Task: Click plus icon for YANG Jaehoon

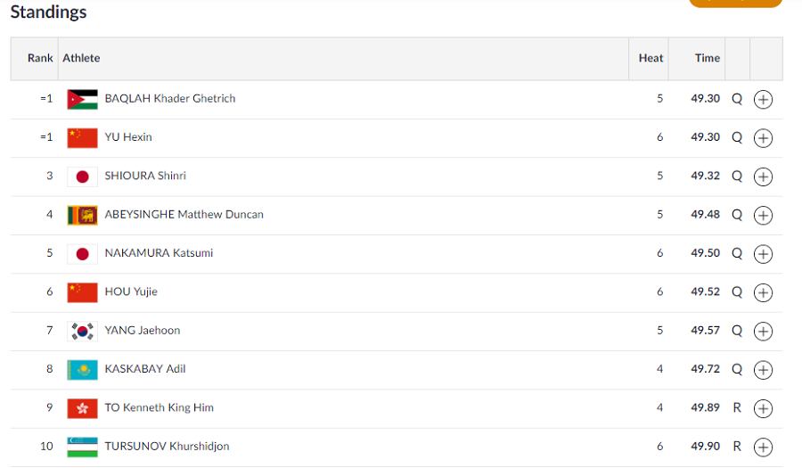Action: pos(763,331)
